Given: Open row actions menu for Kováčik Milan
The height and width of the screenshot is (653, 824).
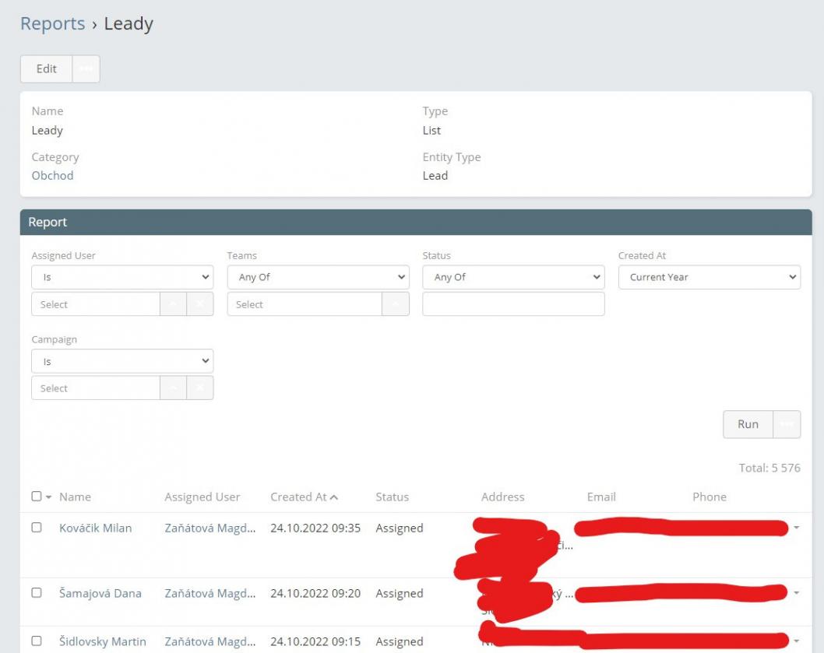Looking at the screenshot, I should [796, 528].
